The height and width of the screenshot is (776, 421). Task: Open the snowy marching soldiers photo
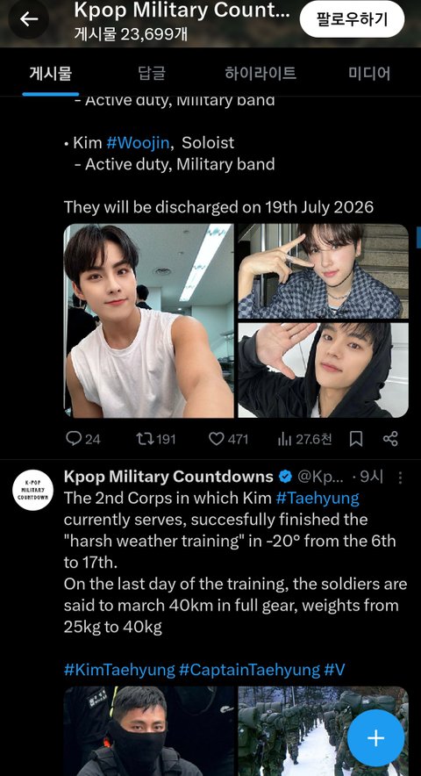click(x=324, y=731)
